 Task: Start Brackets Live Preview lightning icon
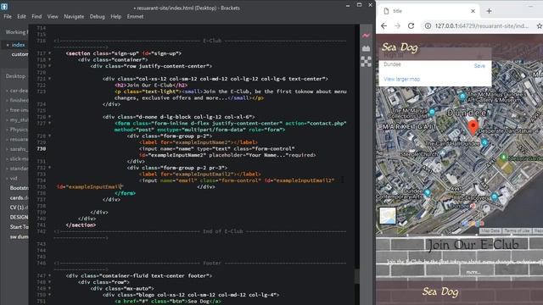[366, 36]
